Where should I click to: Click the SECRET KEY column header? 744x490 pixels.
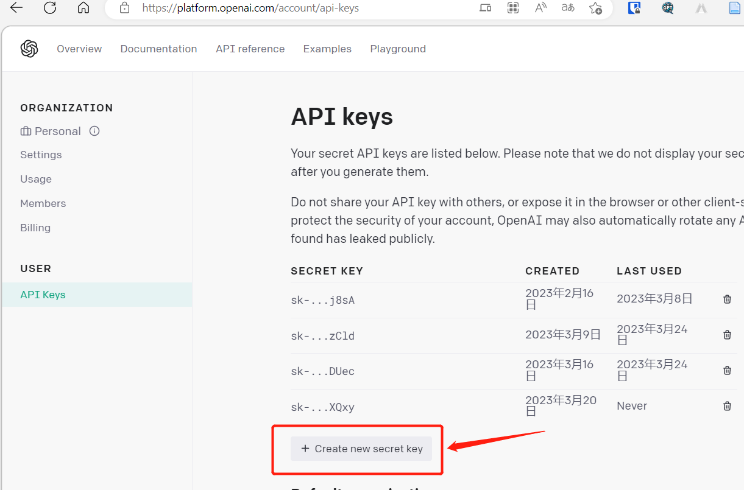[327, 271]
